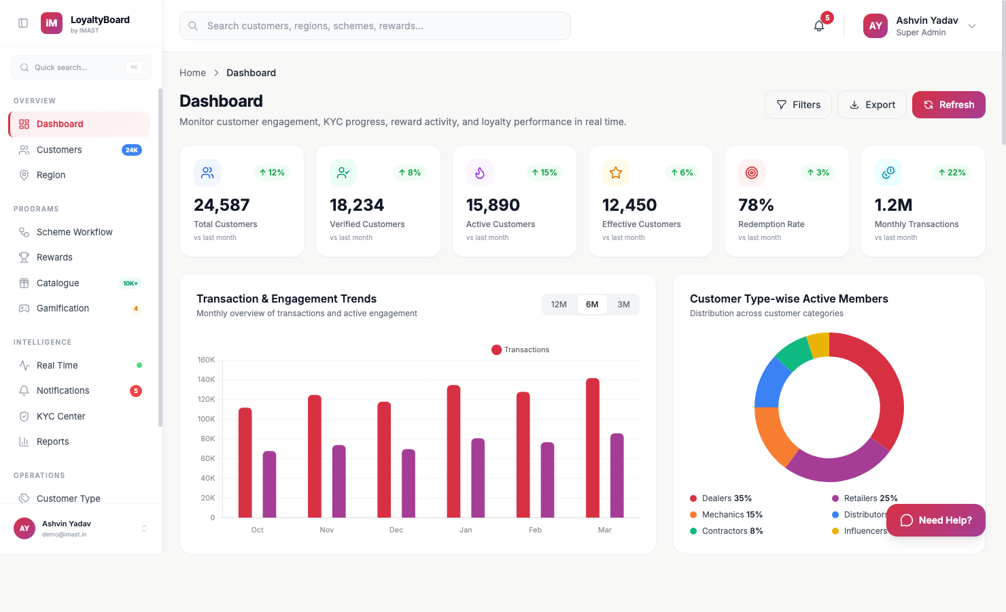Open the Gamification panel

[62, 308]
